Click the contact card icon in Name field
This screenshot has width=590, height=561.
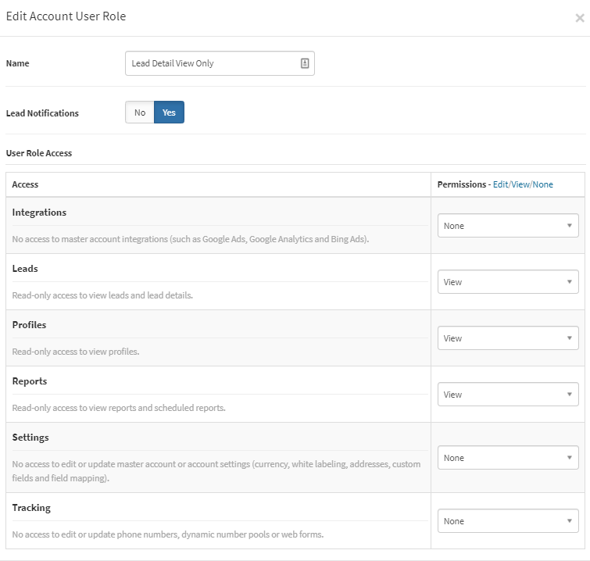(305, 63)
